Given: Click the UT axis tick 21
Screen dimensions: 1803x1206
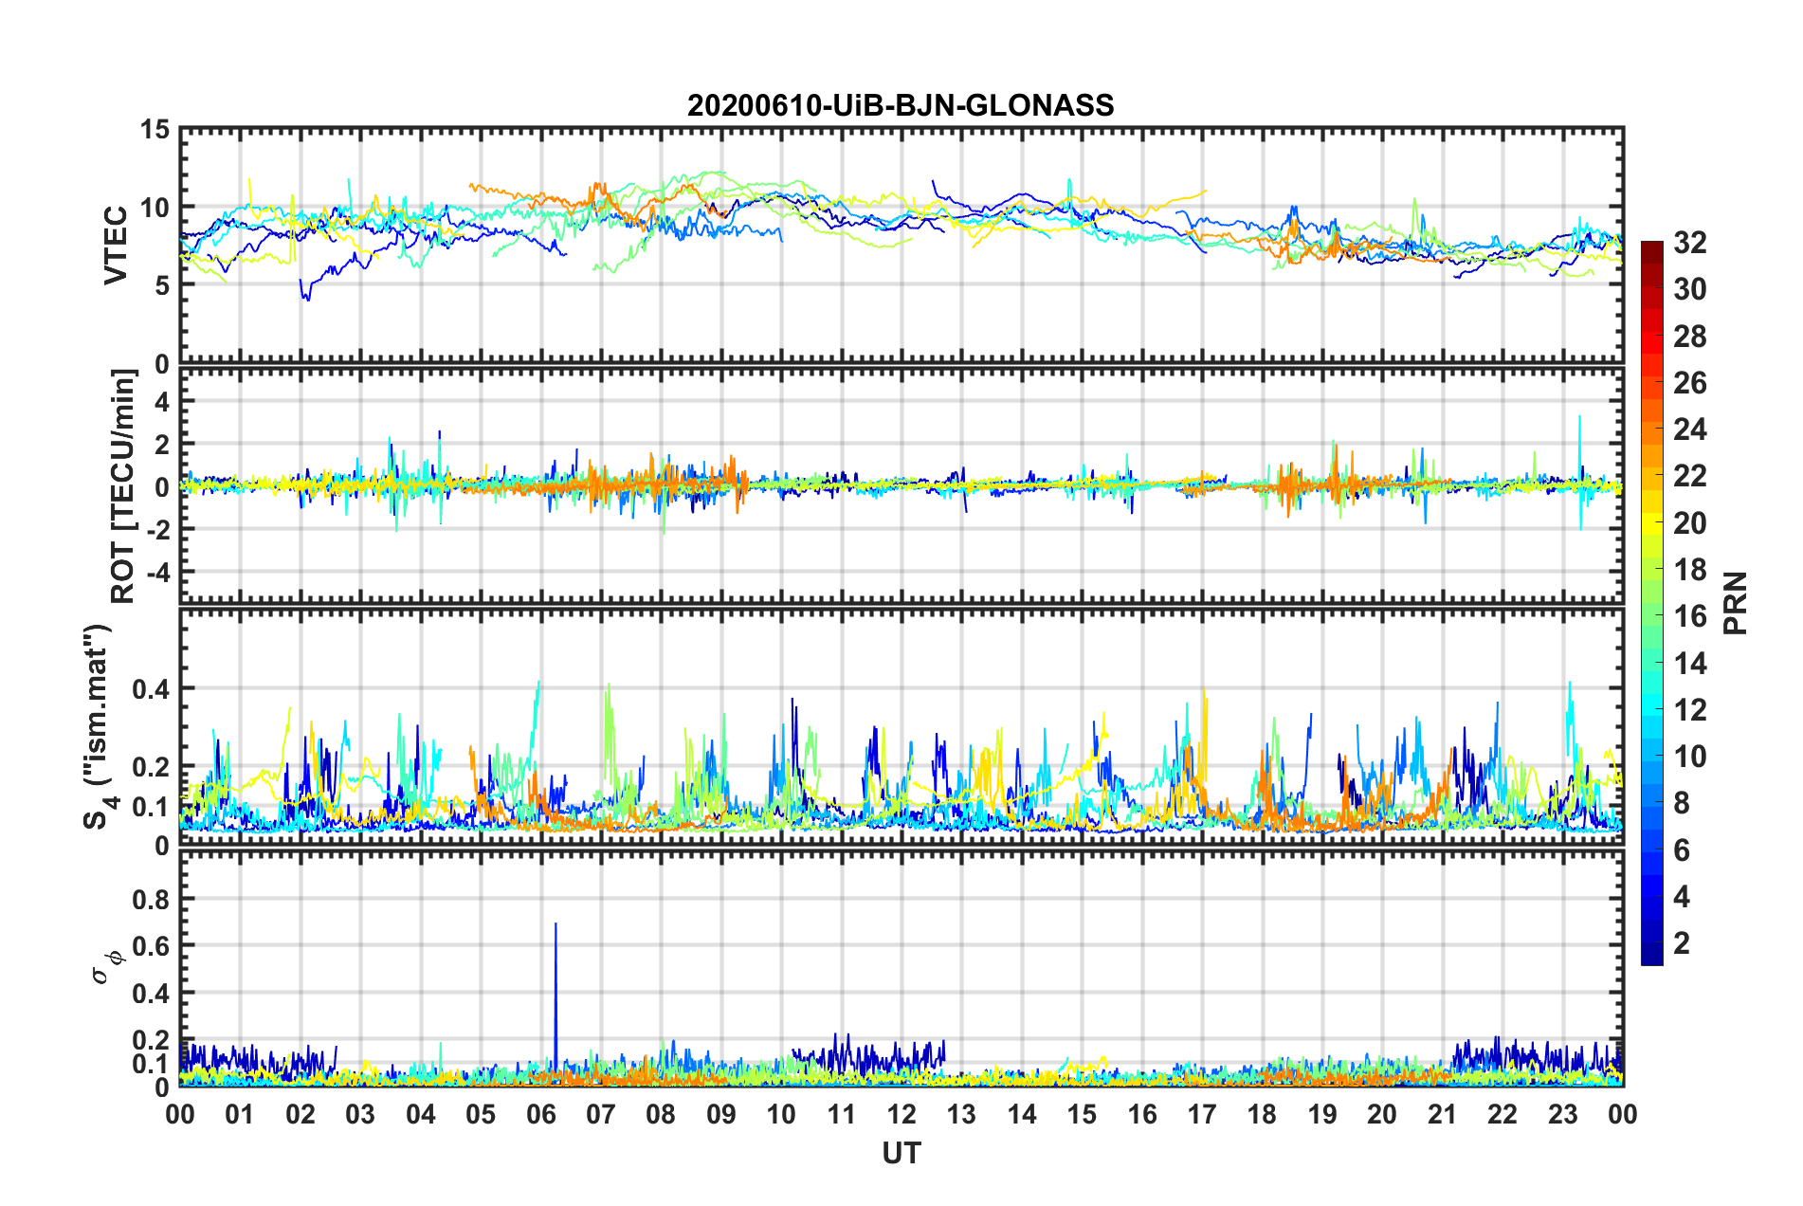Looking at the screenshot, I should tap(1443, 1114).
